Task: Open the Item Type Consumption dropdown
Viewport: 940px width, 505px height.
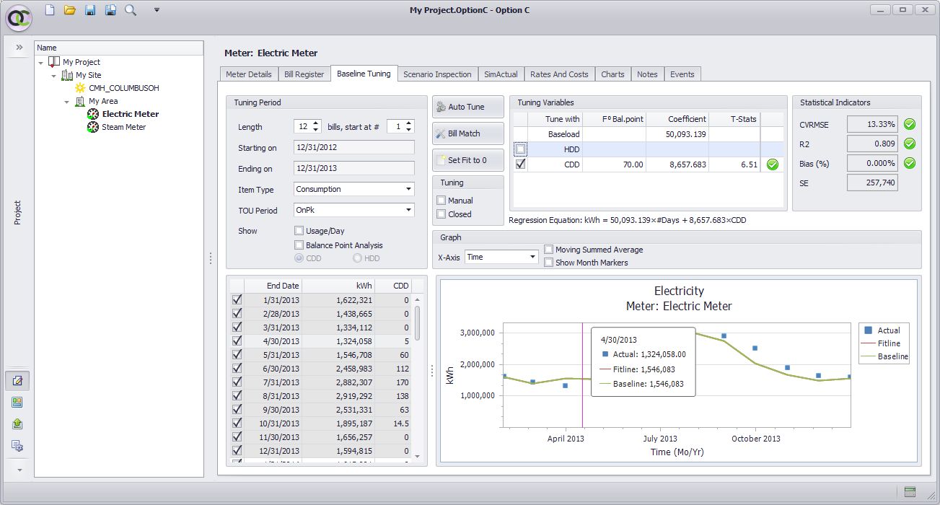Action: click(409, 189)
